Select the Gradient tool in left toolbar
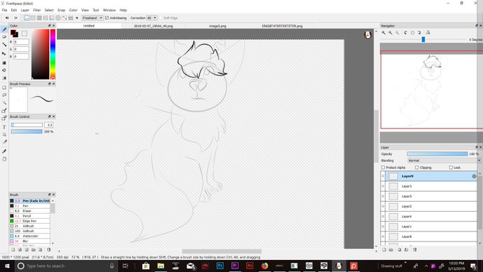This screenshot has width=483, height=272. click(4, 78)
